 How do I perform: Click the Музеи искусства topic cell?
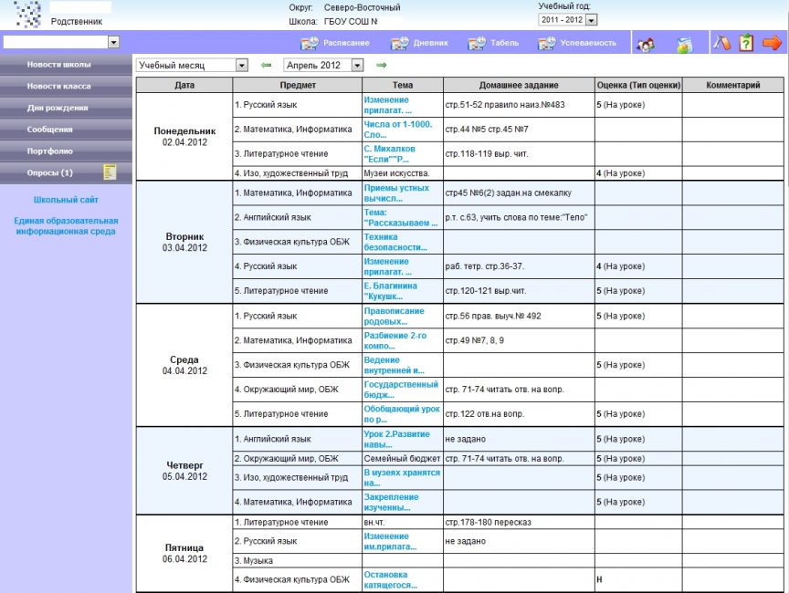tap(403, 173)
